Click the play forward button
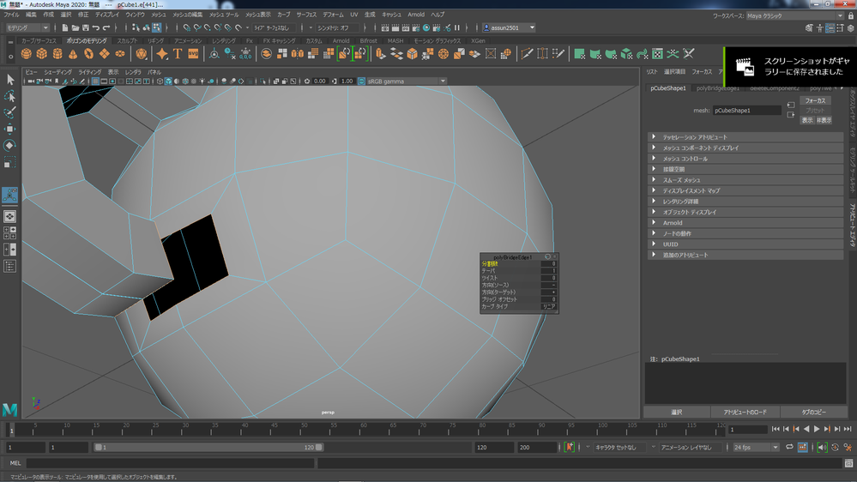857x482 pixels. click(817, 429)
